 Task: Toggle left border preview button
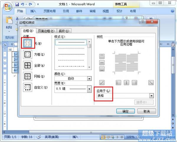click(118, 83)
